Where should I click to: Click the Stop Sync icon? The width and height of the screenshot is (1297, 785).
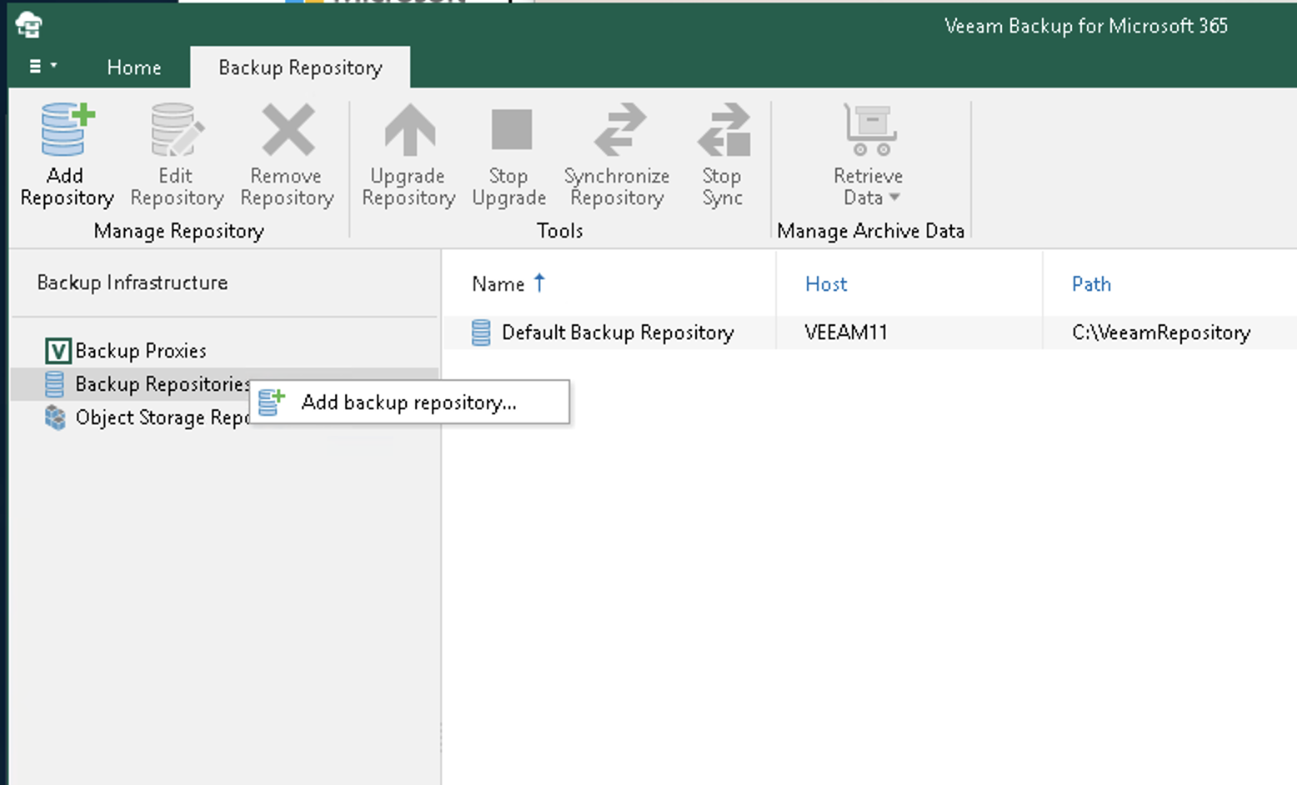click(724, 130)
